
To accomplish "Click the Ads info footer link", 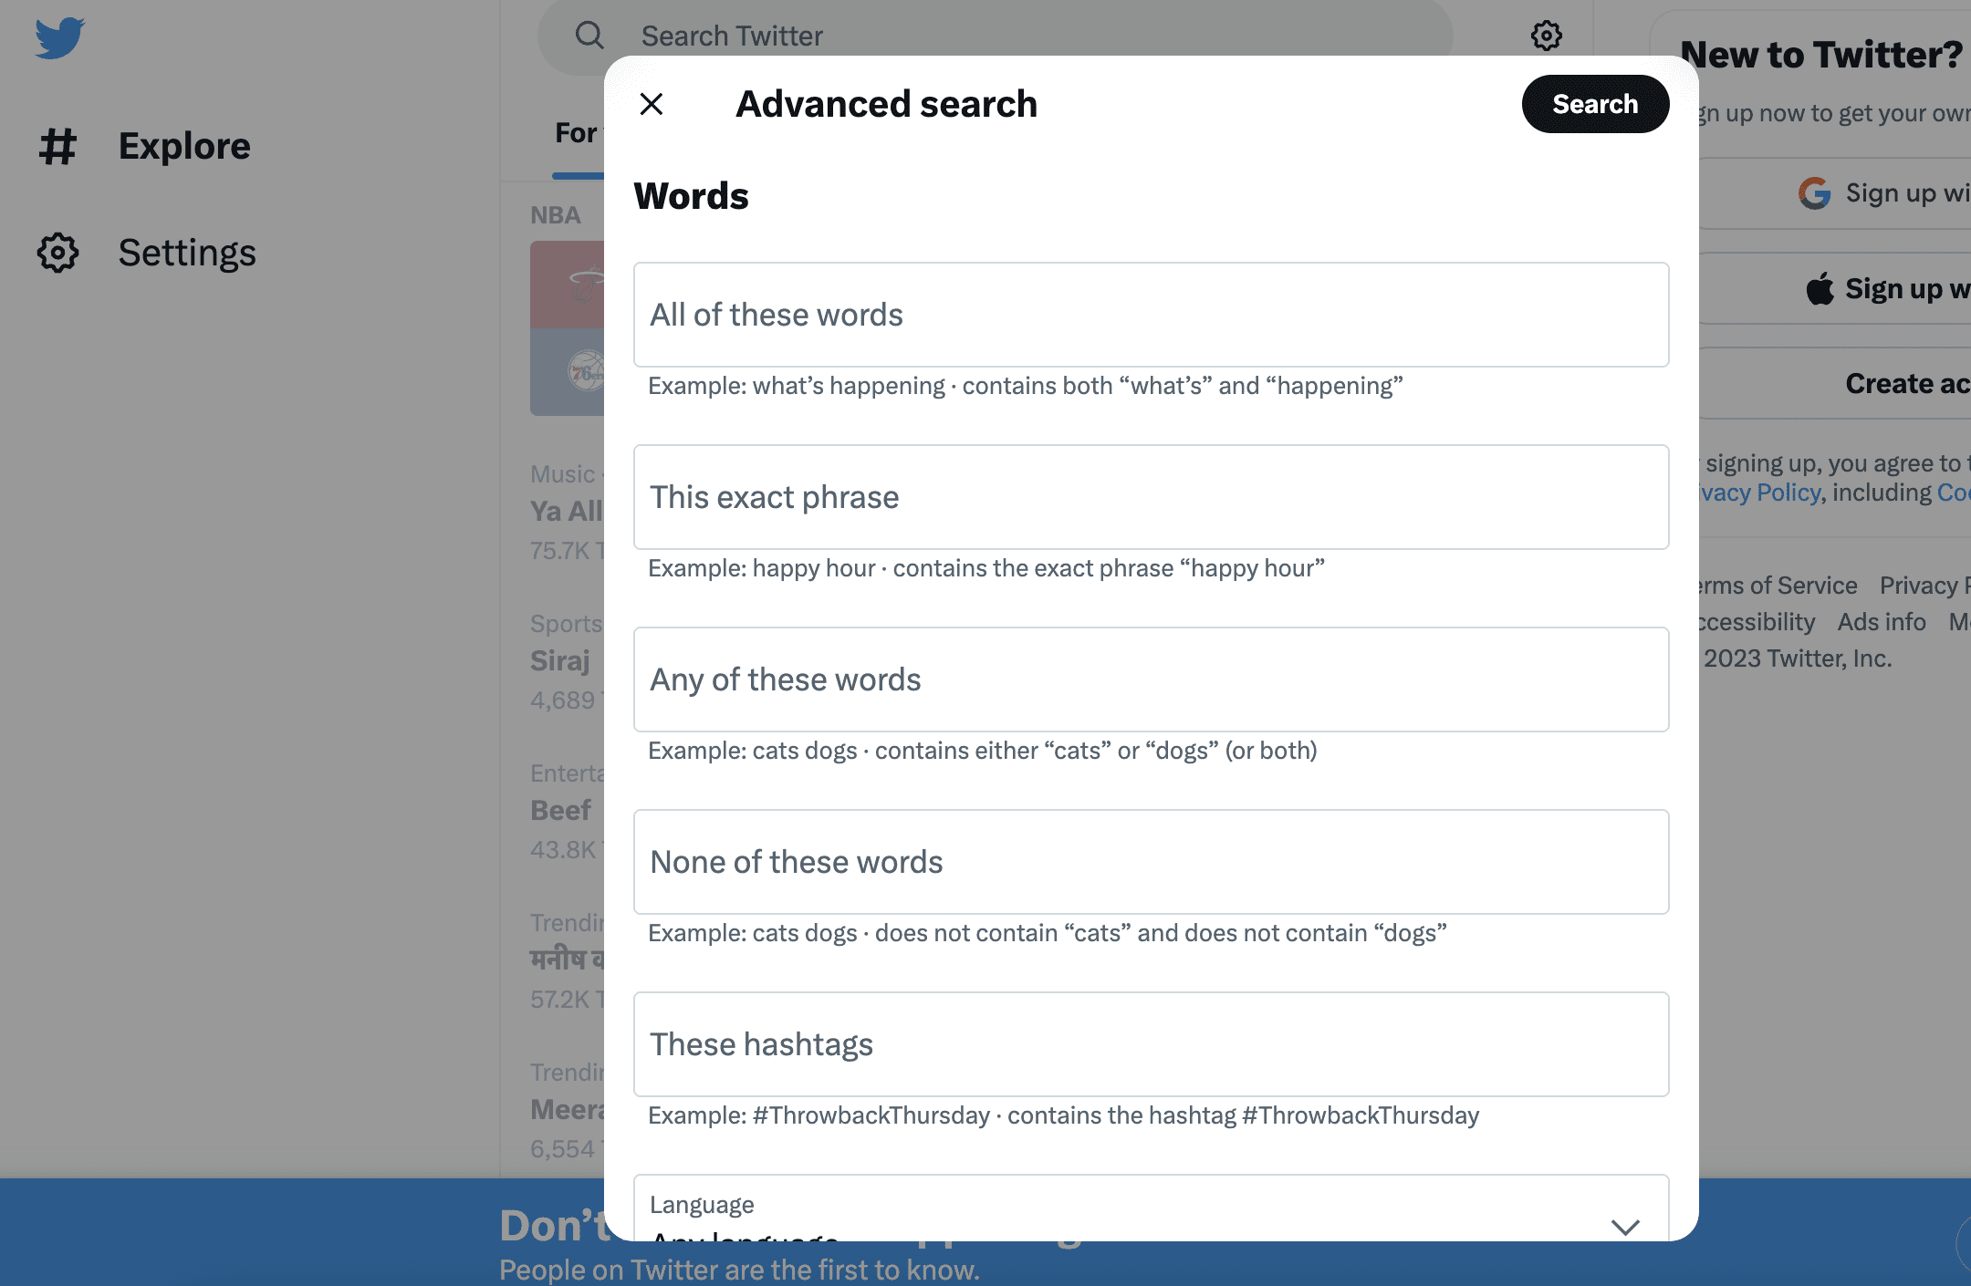I will [x=1881, y=622].
